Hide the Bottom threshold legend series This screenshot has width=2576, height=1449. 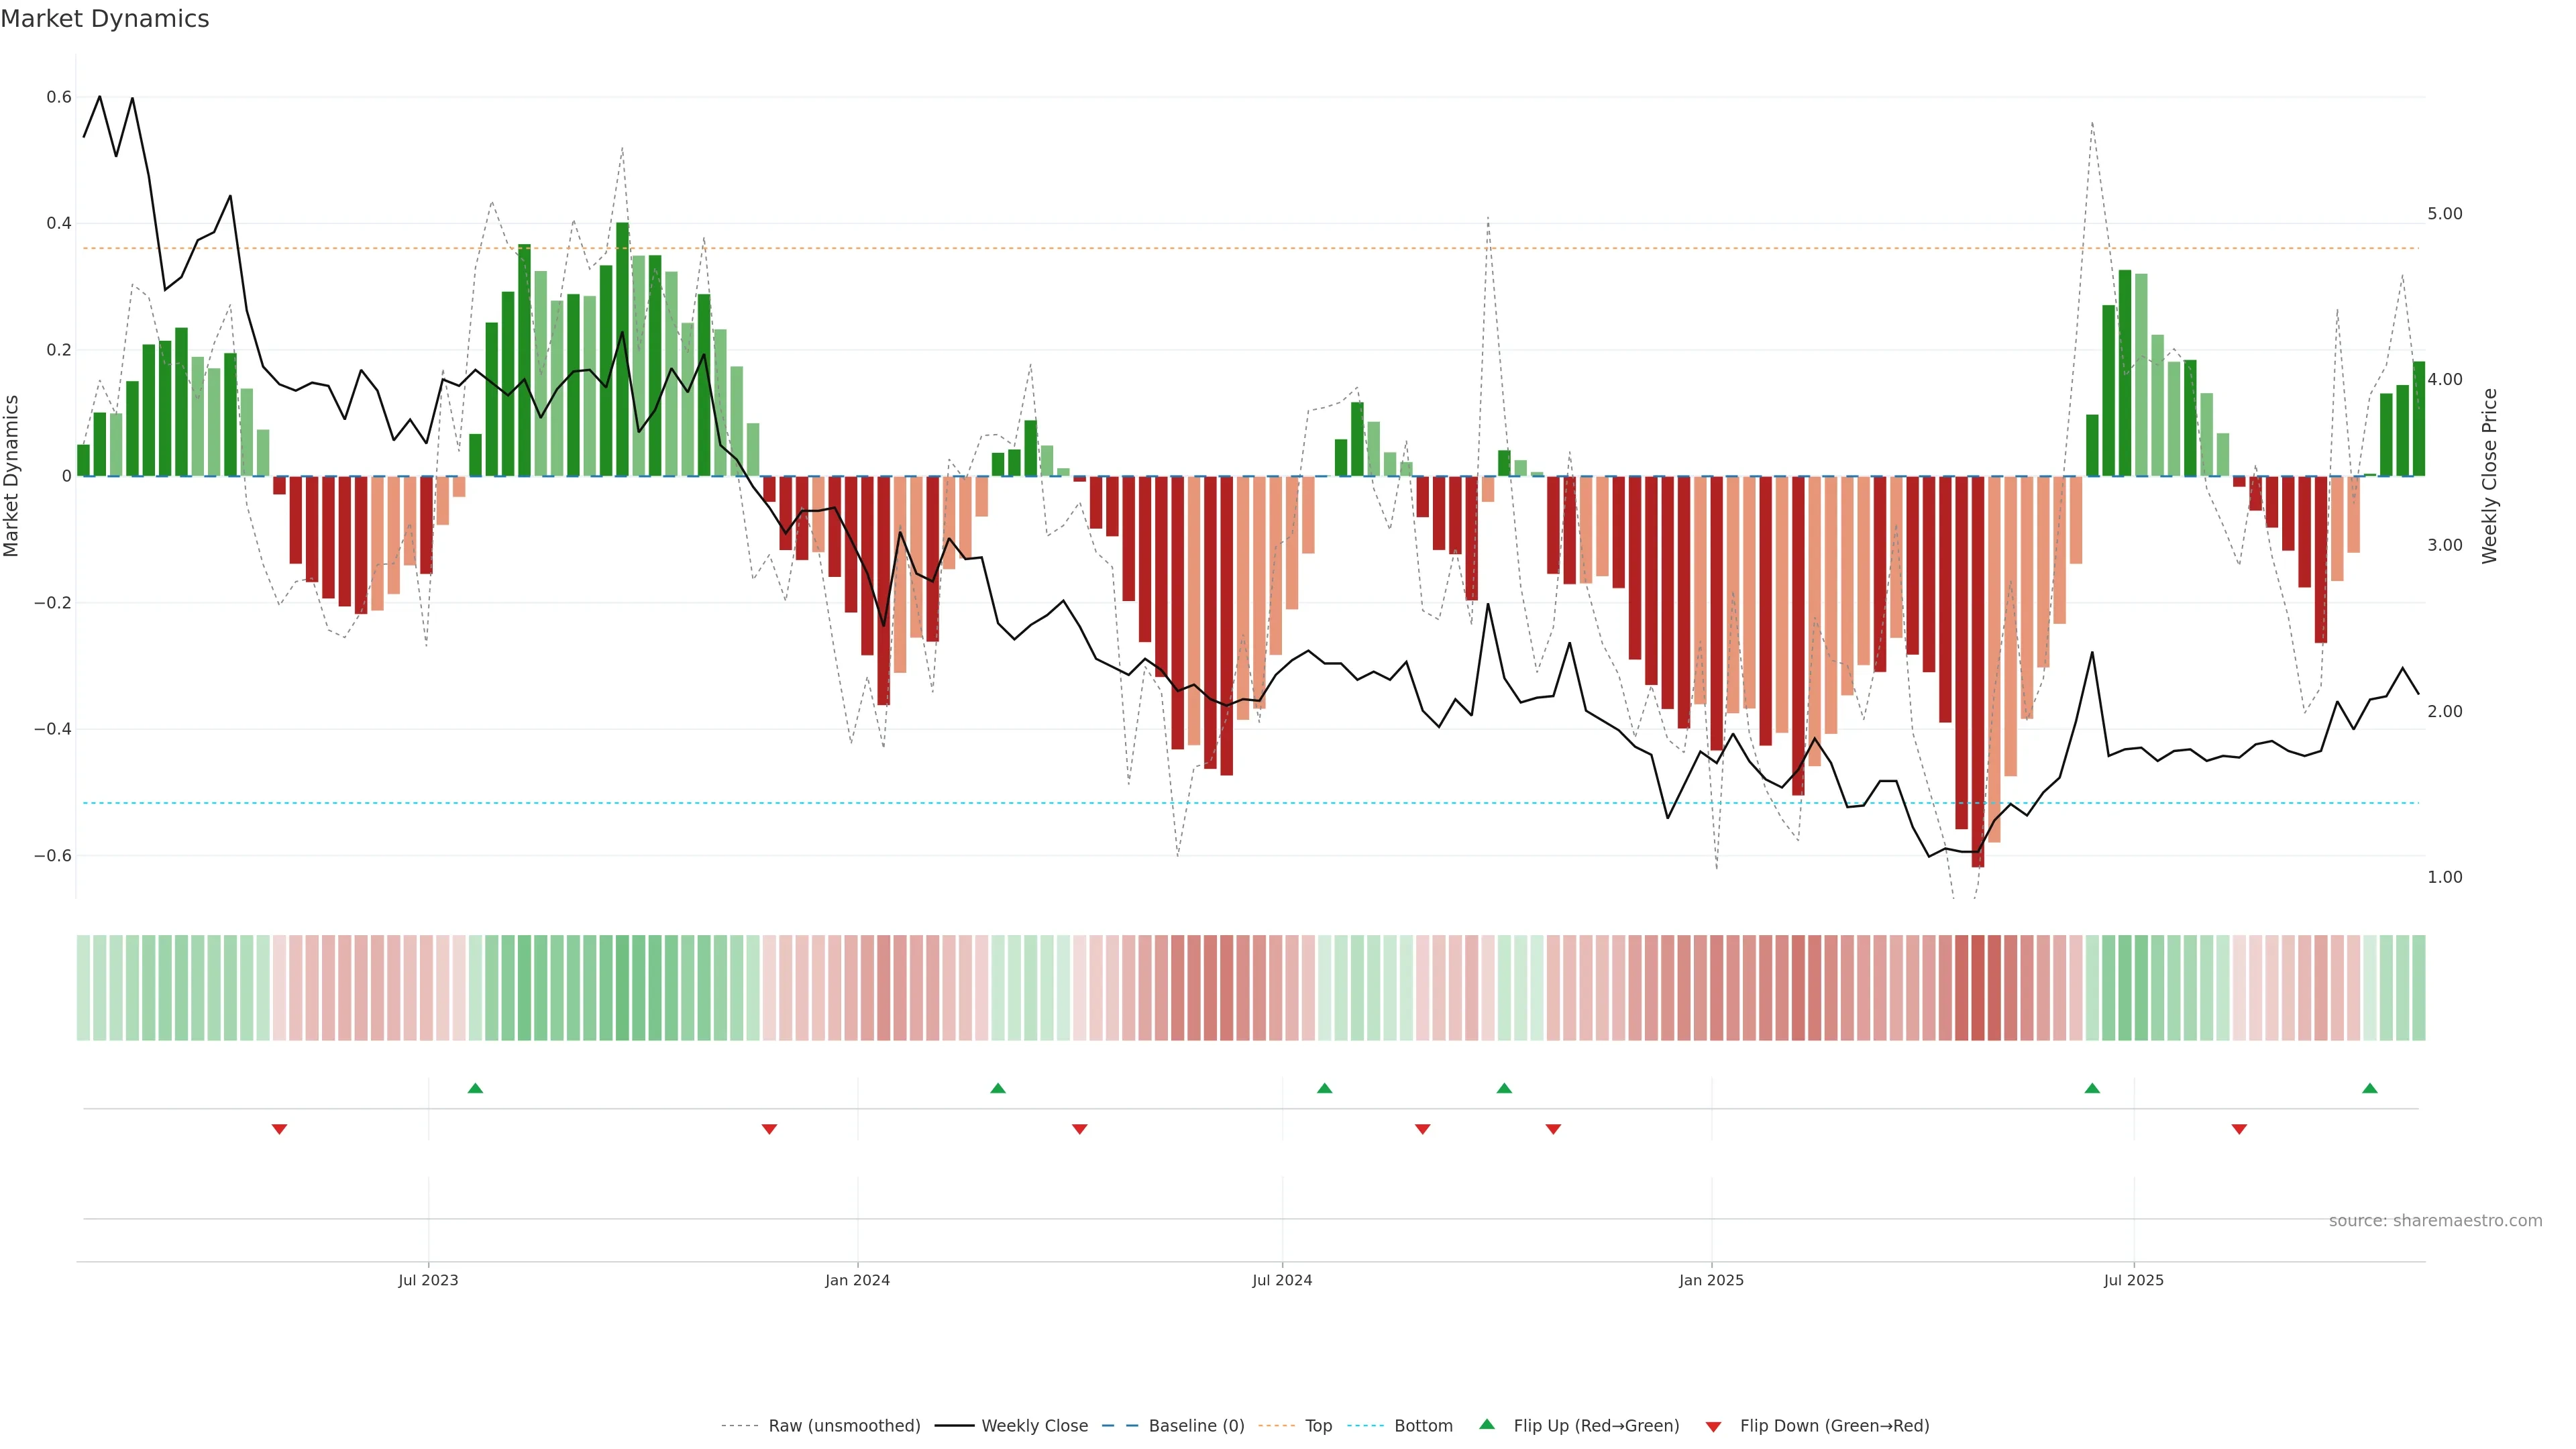[1423, 1426]
